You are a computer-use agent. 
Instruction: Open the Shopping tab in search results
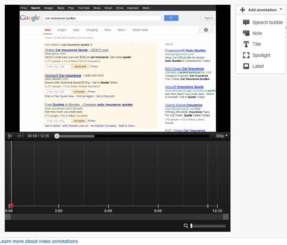point(92,30)
